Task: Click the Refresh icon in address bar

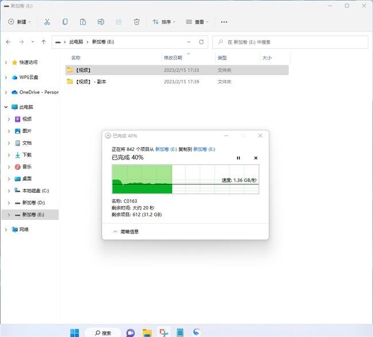Action: [201, 42]
